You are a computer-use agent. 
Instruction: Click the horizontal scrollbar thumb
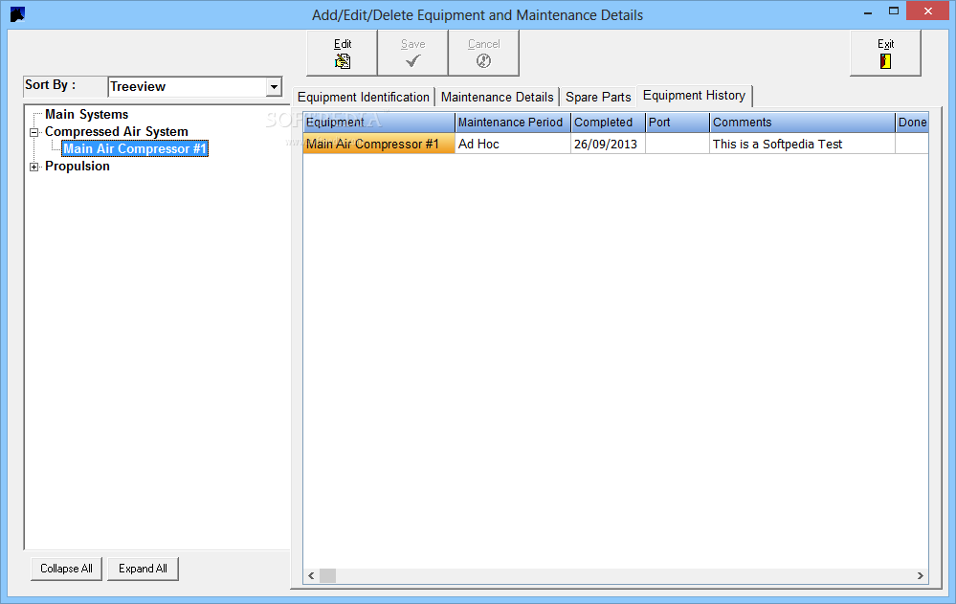click(328, 575)
